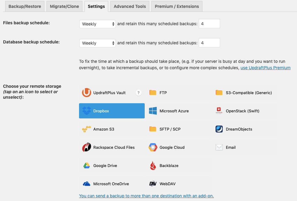297x201 pixels.
Task: Click the Dropbox logo icon
Action: (x=87, y=111)
